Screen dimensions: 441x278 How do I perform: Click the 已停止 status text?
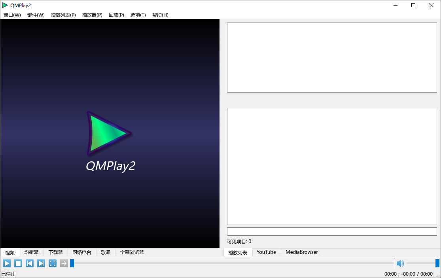[8, 274]
